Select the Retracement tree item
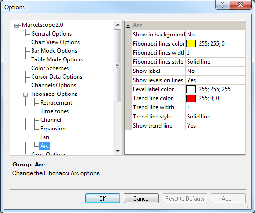Image resolution: width=255 pixels, height=213 pixels. click(x=56, y=103)
